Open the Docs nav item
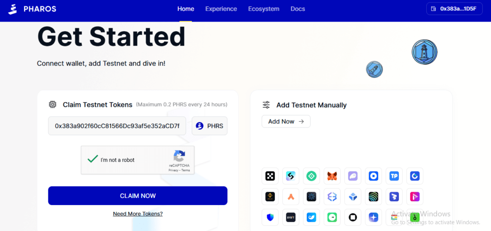This screenshot has height=231, width=491. coord(298,9)
